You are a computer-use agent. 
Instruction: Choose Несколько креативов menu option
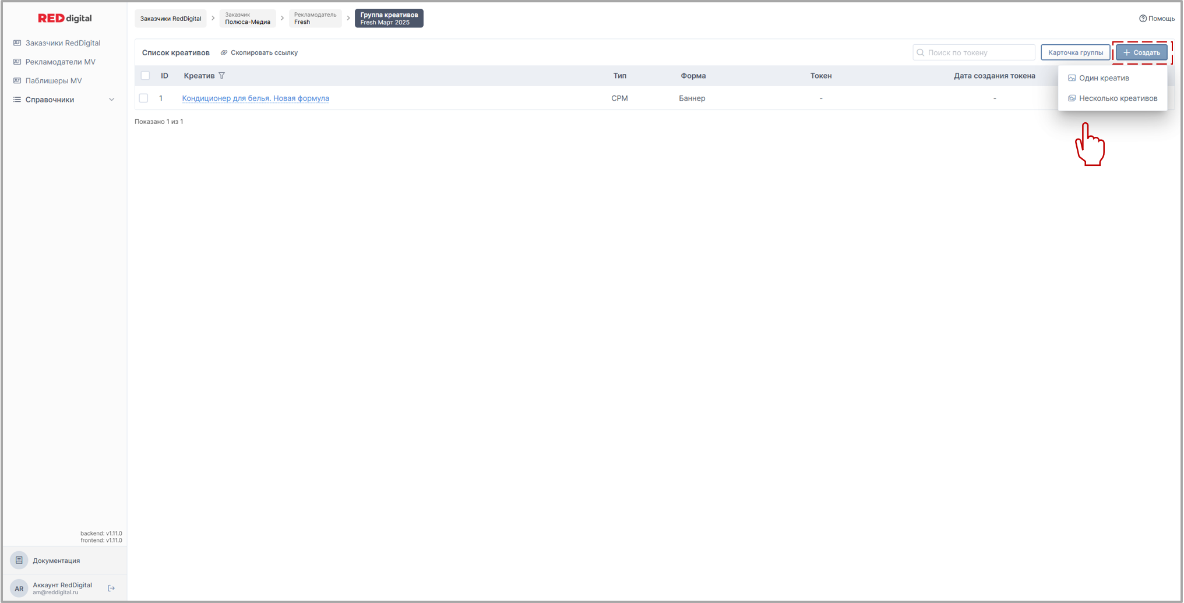tap(1118, 98)
